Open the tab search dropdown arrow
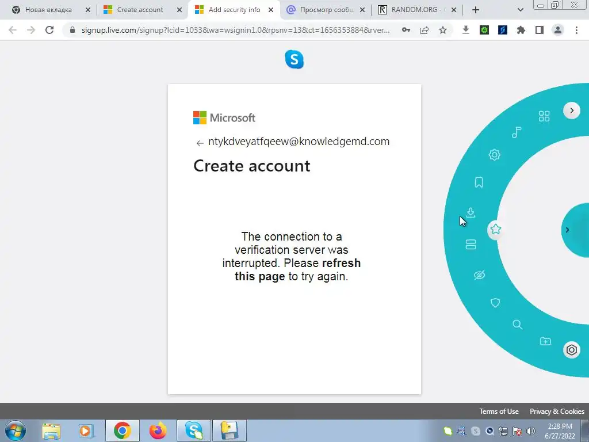Screen dimensions: 589x442 [x=520, y=10]
